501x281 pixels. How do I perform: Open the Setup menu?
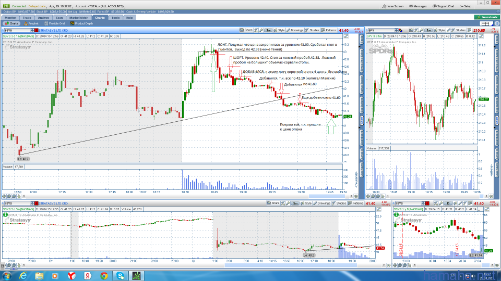(x=466, y=6)
